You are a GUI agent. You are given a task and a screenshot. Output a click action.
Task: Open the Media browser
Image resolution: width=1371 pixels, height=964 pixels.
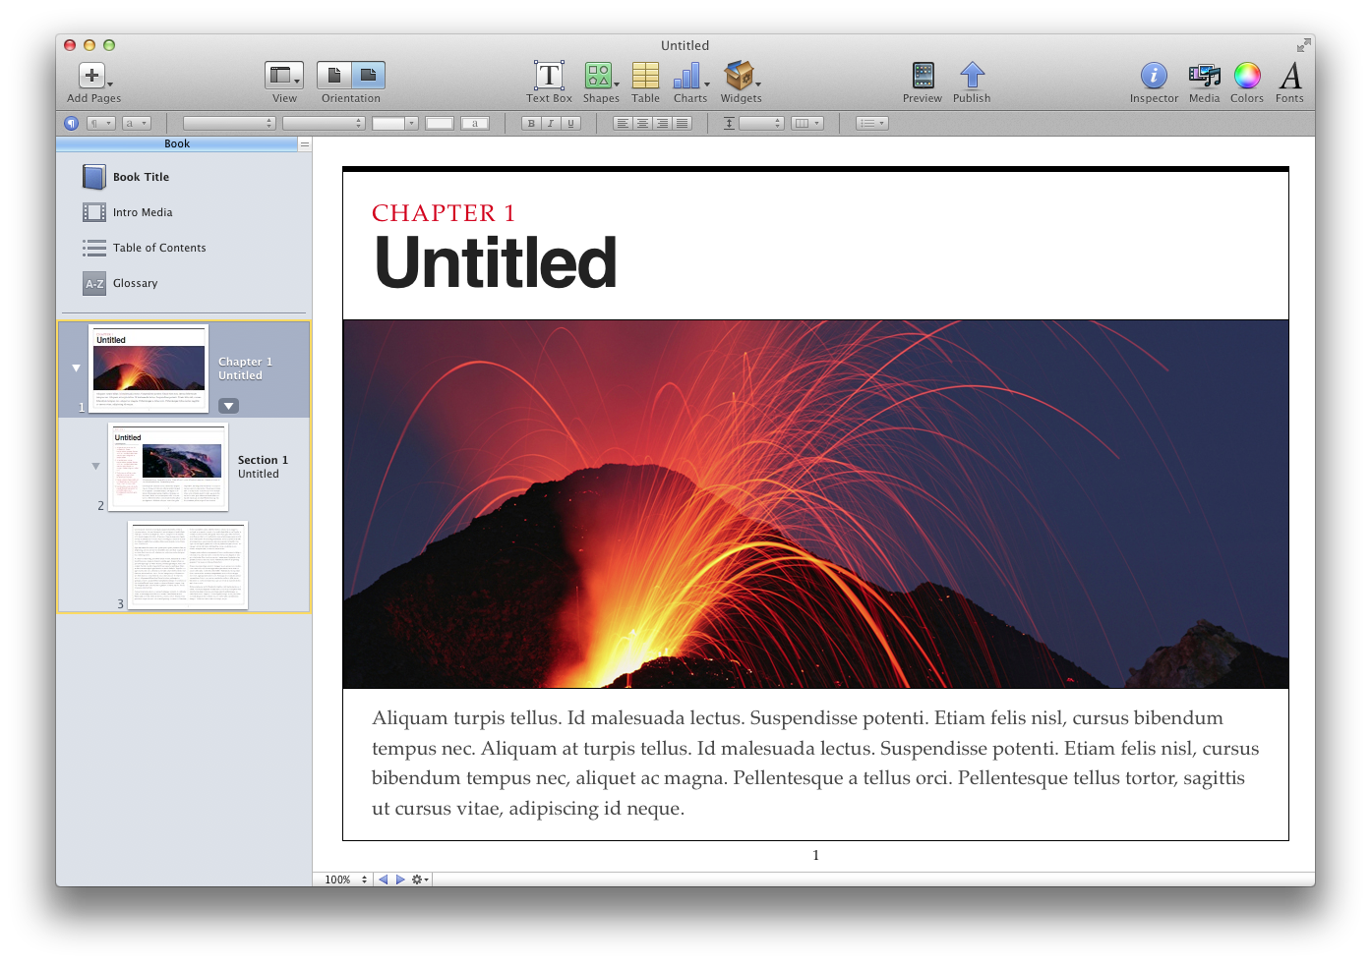coord(1204,77)
